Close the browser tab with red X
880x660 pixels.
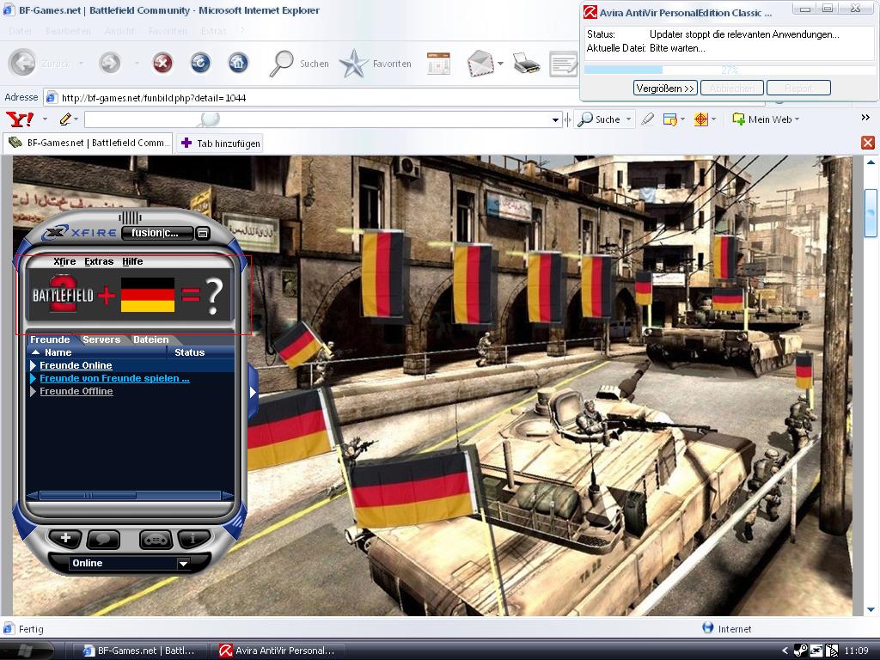tap(868, 143)
